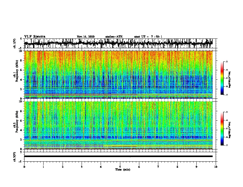Viewport: 243px width, 187px height.
Task: Click the ch.1 voltage waveform plot
Action: click(x=118, y=43)
